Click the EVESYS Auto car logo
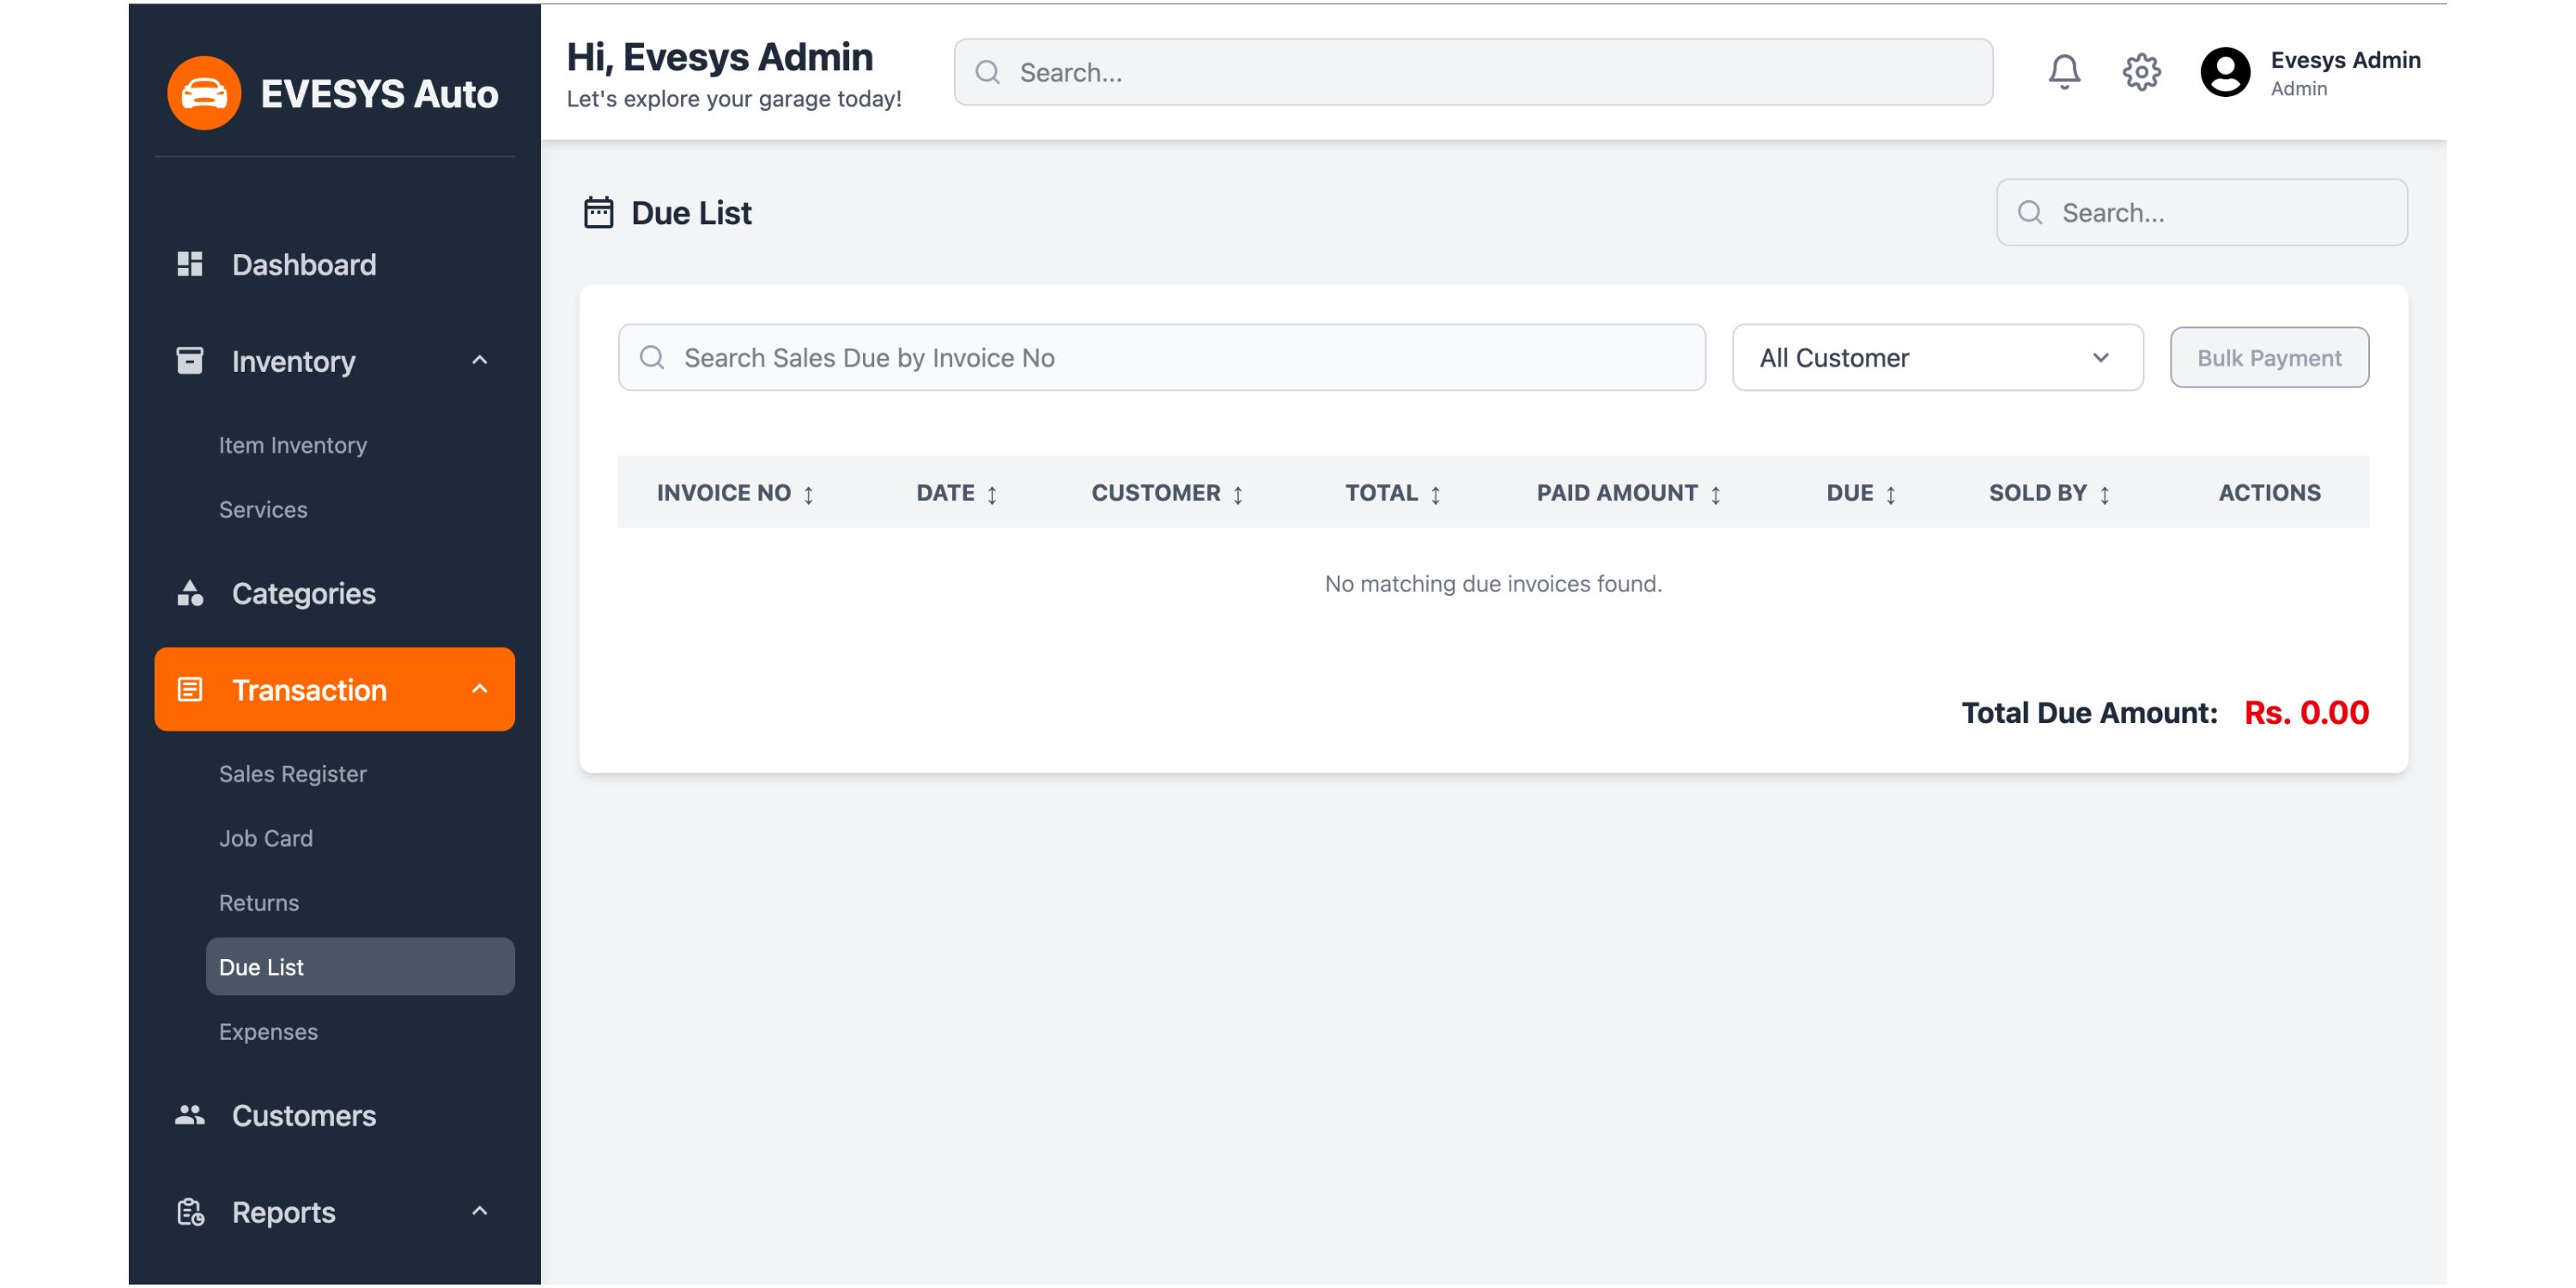Image resolution: width=2576 pixels, height=1288 pixels. 204,93
